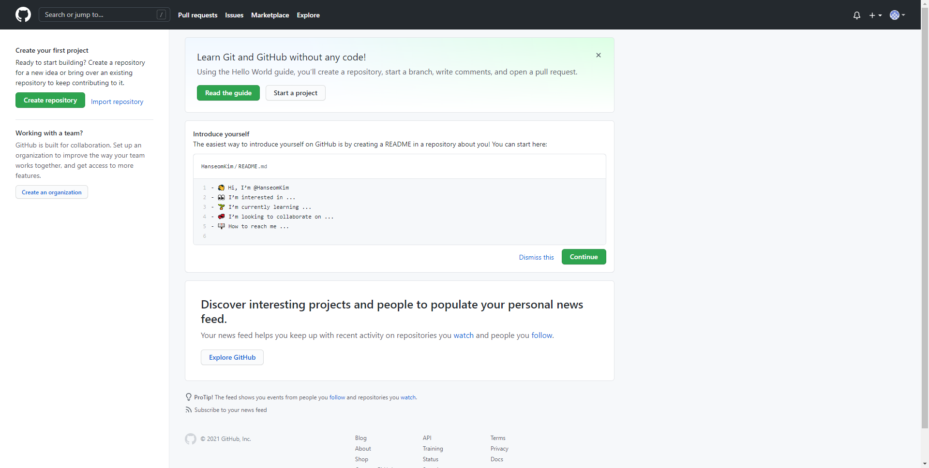Open Explore in top navigation
Image resolution: width=929 pixels, height=468 pixels.
[x=308, y=15]
